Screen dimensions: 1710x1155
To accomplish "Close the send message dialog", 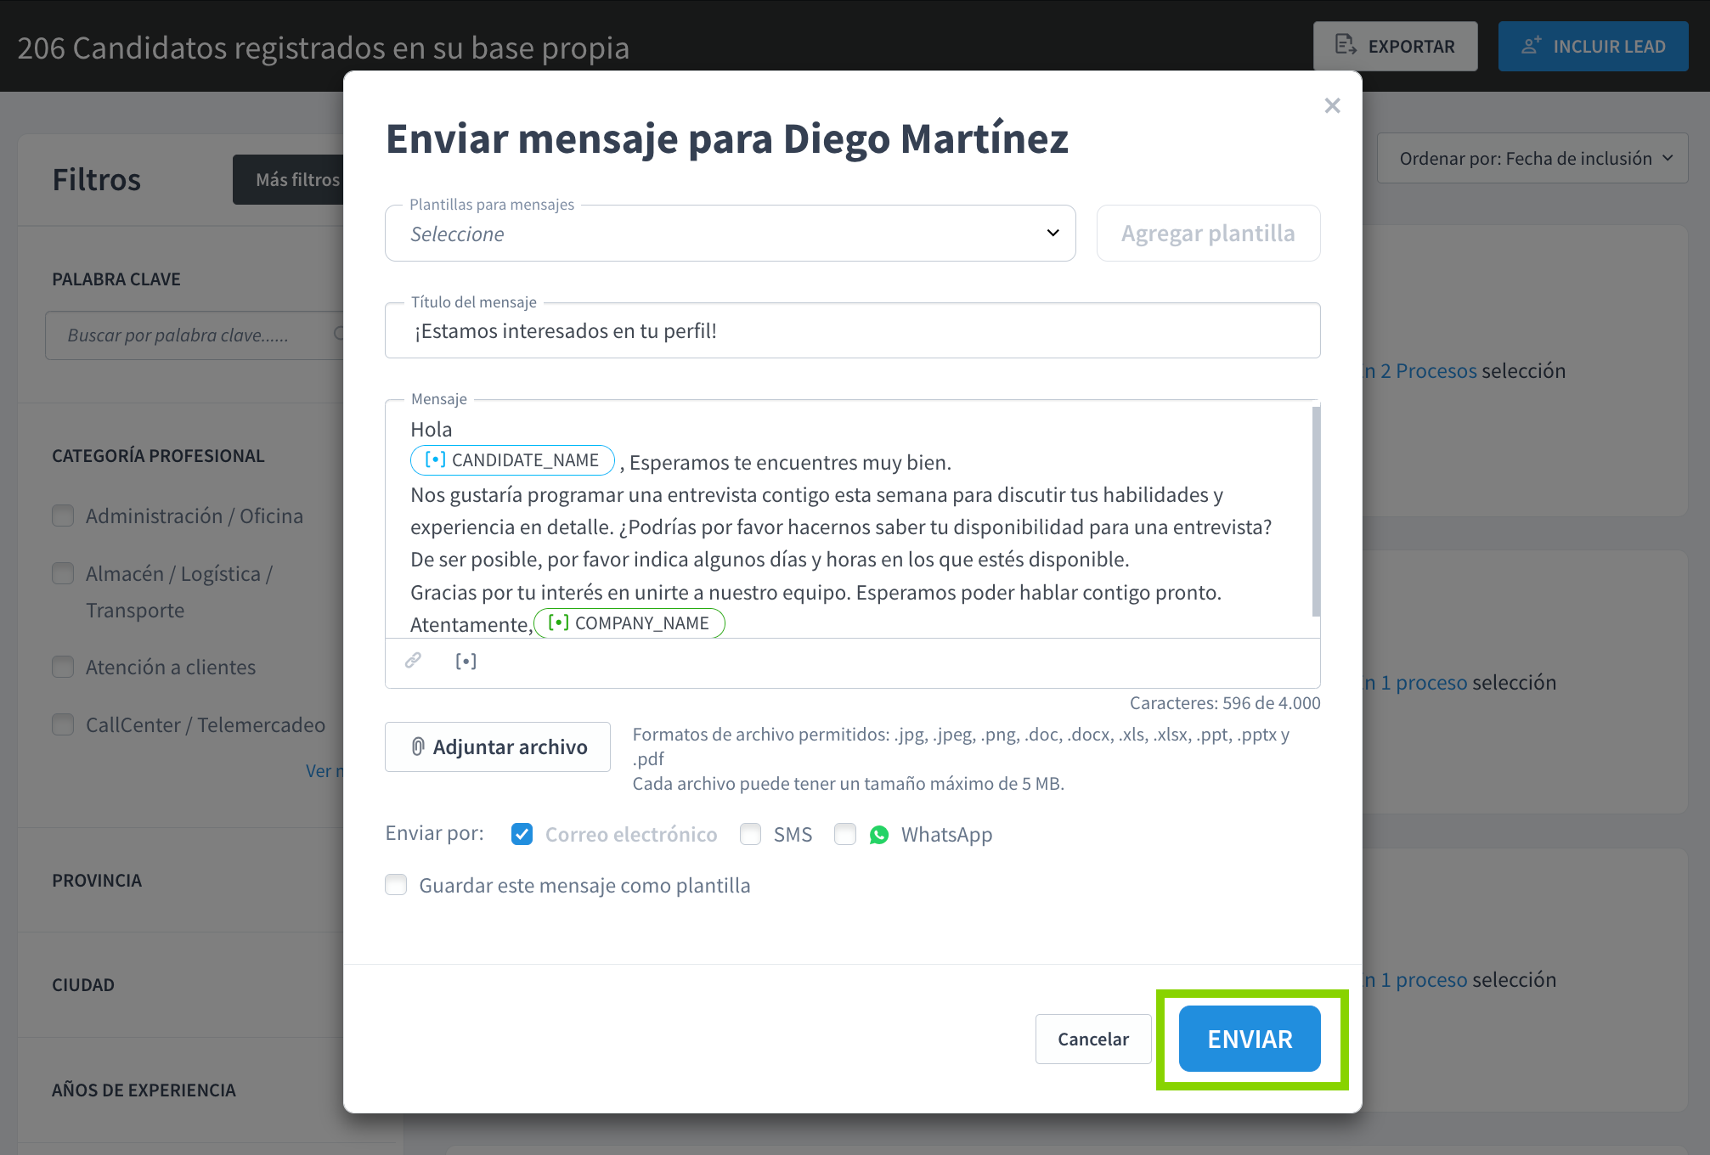I will click(x=1331, y=105).
